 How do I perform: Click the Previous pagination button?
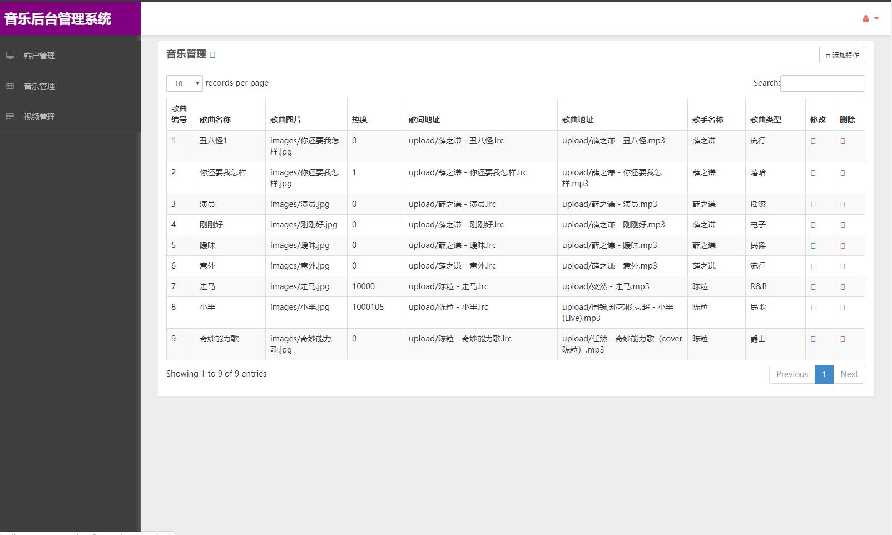(x=792, y=374)
